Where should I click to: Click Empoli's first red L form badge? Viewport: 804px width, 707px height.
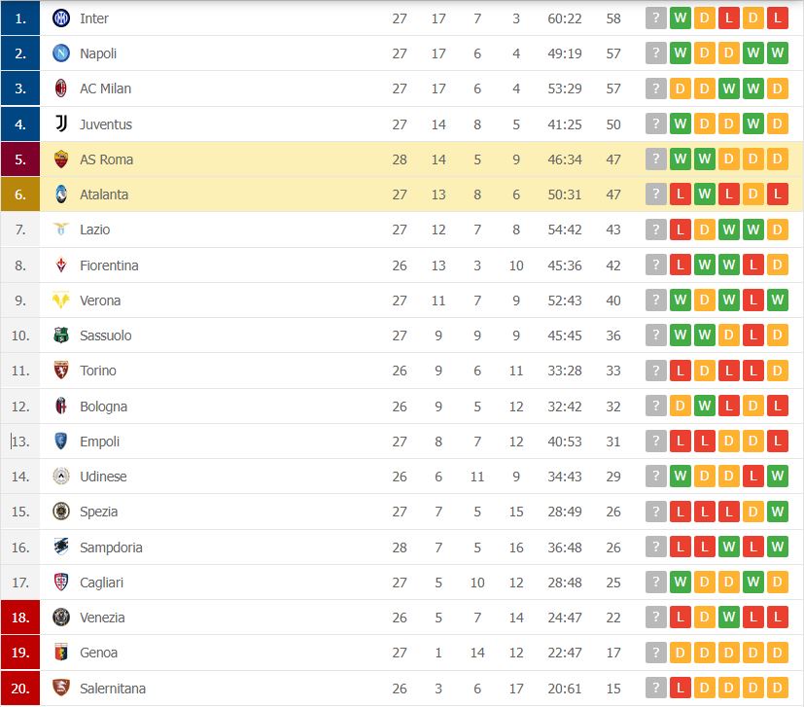[x=681, y=442]
